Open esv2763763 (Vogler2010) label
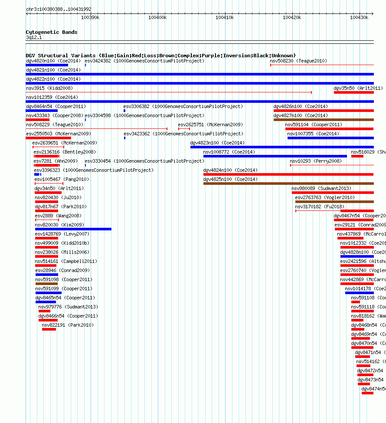 click(x=325, y=198)
